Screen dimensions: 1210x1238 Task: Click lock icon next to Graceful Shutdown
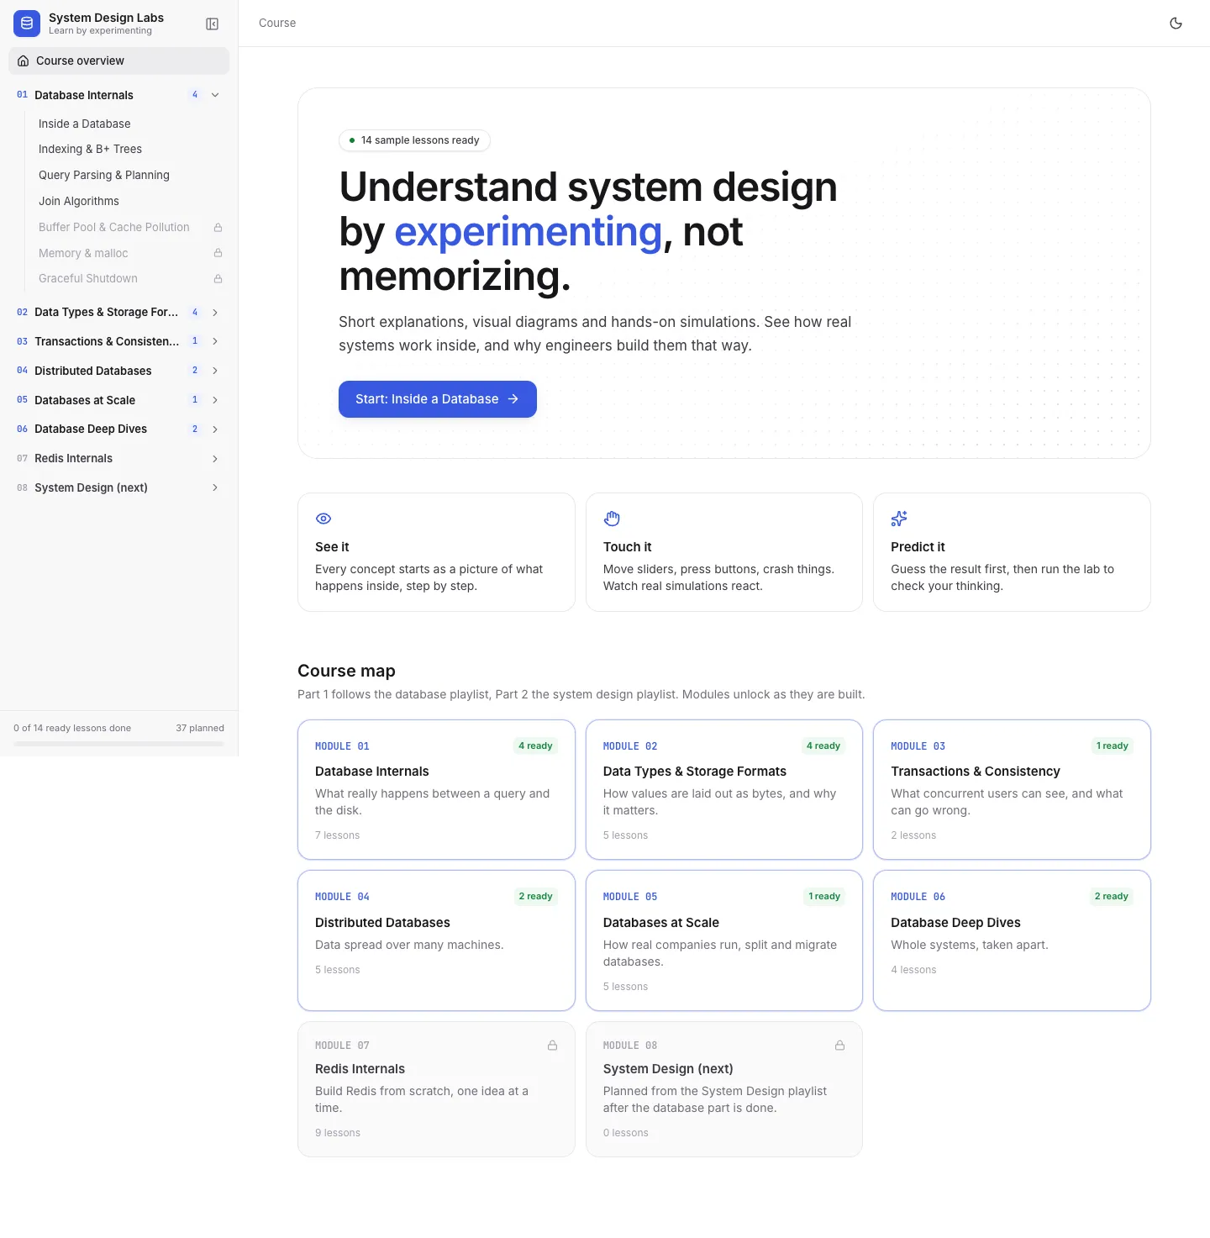coord(218,279)
